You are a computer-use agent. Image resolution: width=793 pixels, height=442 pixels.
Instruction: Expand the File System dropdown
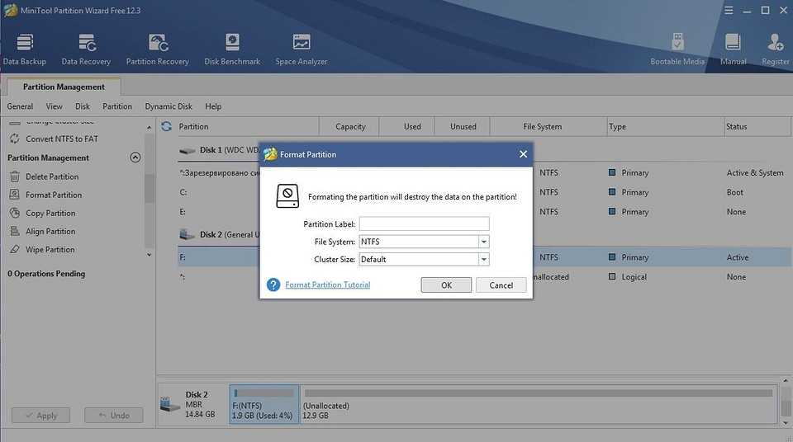tap(483, 242)
